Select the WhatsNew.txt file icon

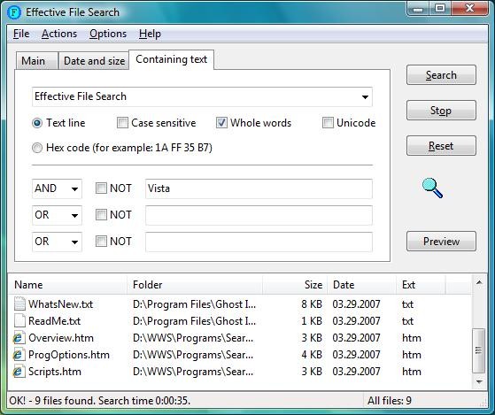coord(19,304)
